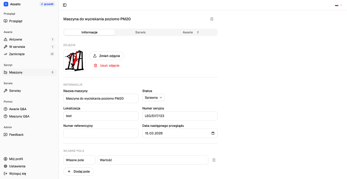The image size is (347, 179).
Task: Click Usuń zdjęcie to remove photo
Action: click(106, 65)
